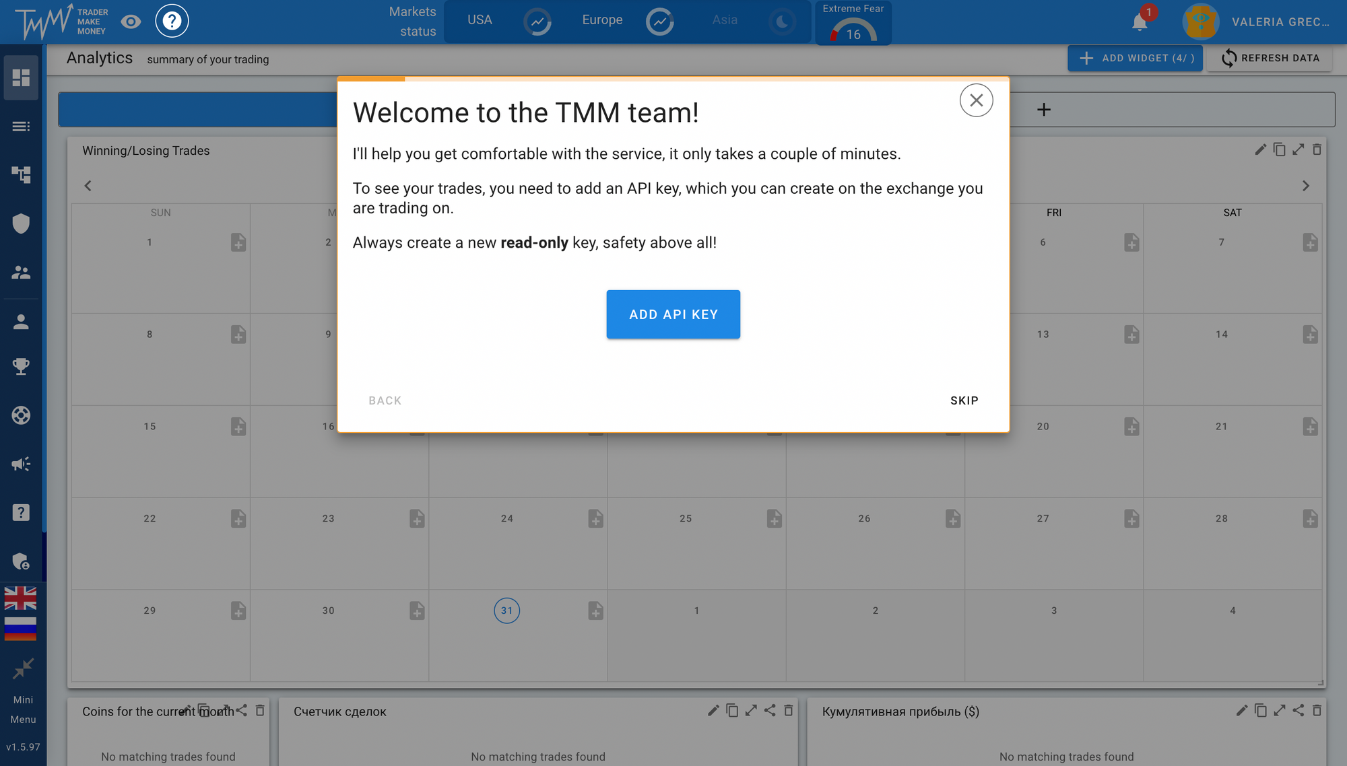Edit the Счетчик сделок widget

pyautogui.click(x=713, y=710)
